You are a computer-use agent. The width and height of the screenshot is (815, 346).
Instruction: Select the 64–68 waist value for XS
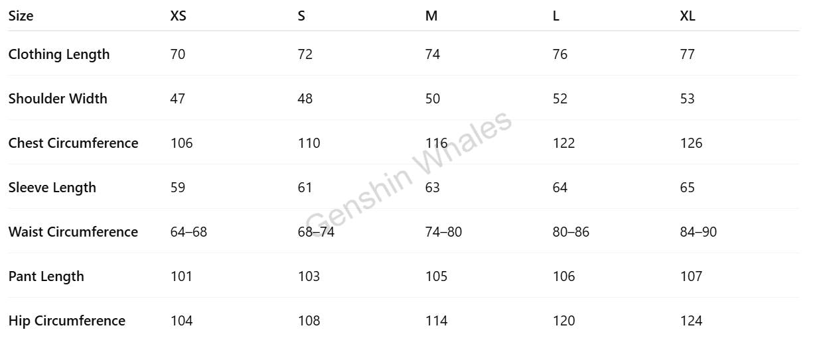(188, 232)
